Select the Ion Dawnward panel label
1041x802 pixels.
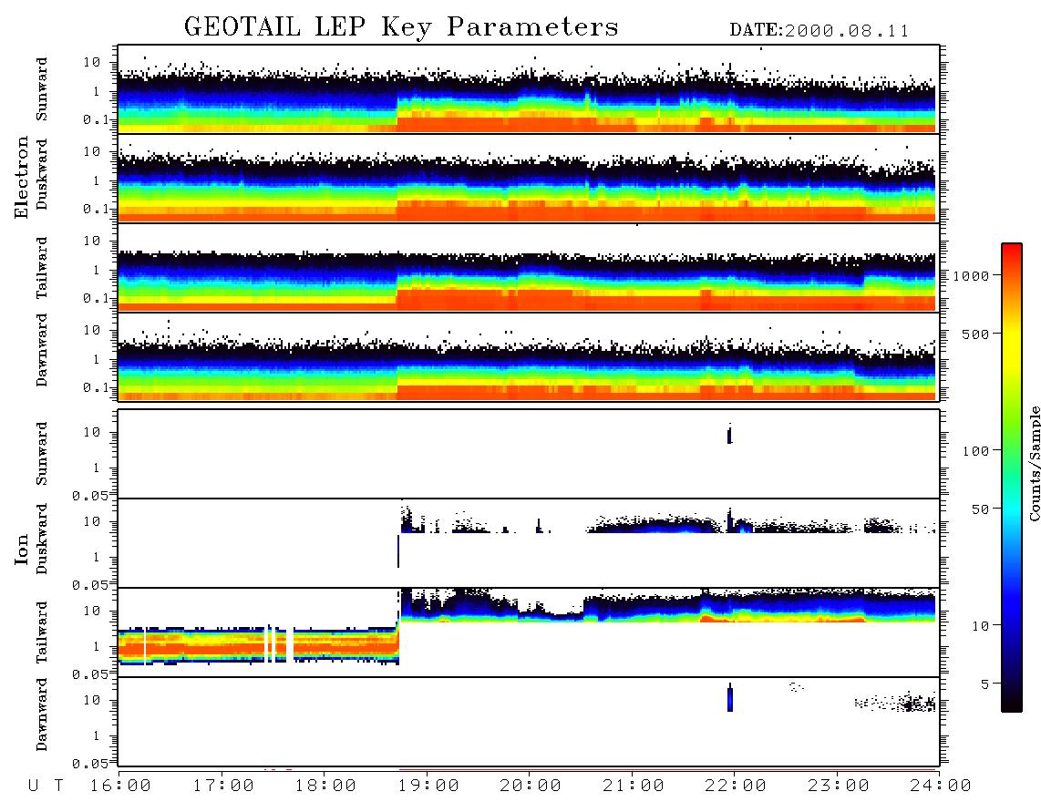tap(42, 715)
